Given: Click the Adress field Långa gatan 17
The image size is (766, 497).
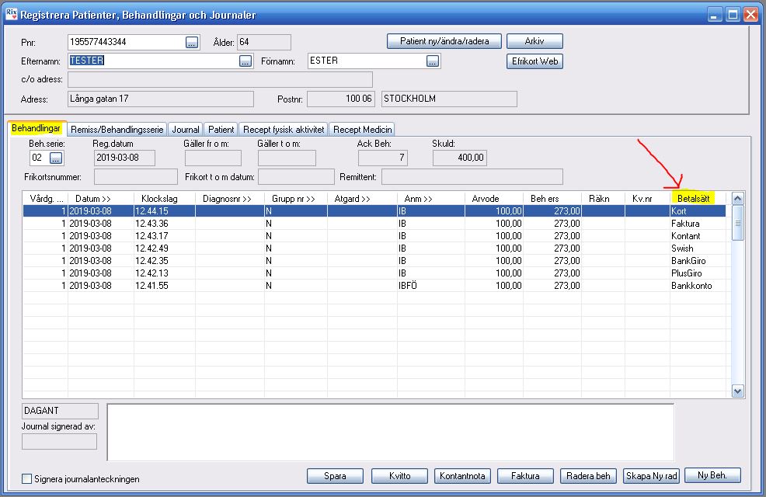Looking at the screenshot, I should 161,99.
